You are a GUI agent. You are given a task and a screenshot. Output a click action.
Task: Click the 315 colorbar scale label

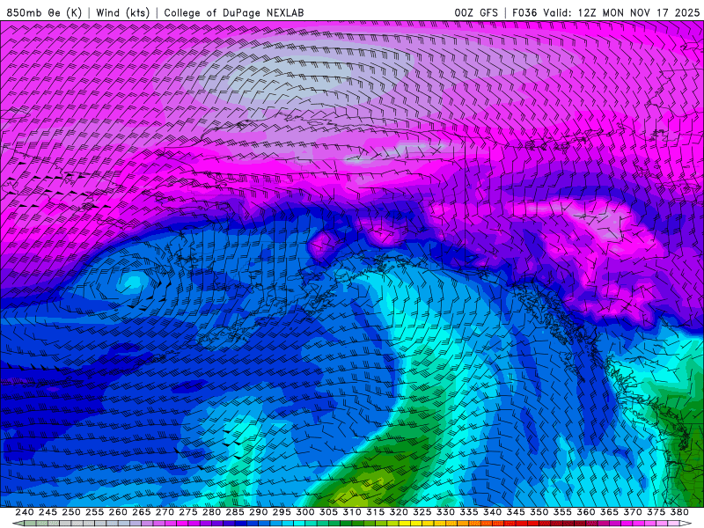tap(375, 512)
